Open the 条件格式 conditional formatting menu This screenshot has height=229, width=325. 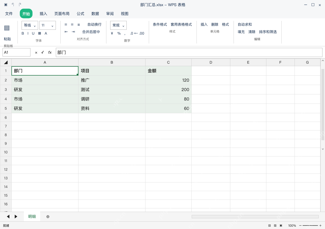click(160, 24)
